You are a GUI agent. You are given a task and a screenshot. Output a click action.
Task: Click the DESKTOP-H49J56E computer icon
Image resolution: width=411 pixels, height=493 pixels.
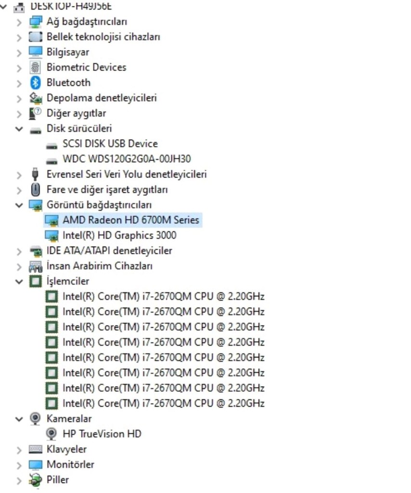click(19, 7)
